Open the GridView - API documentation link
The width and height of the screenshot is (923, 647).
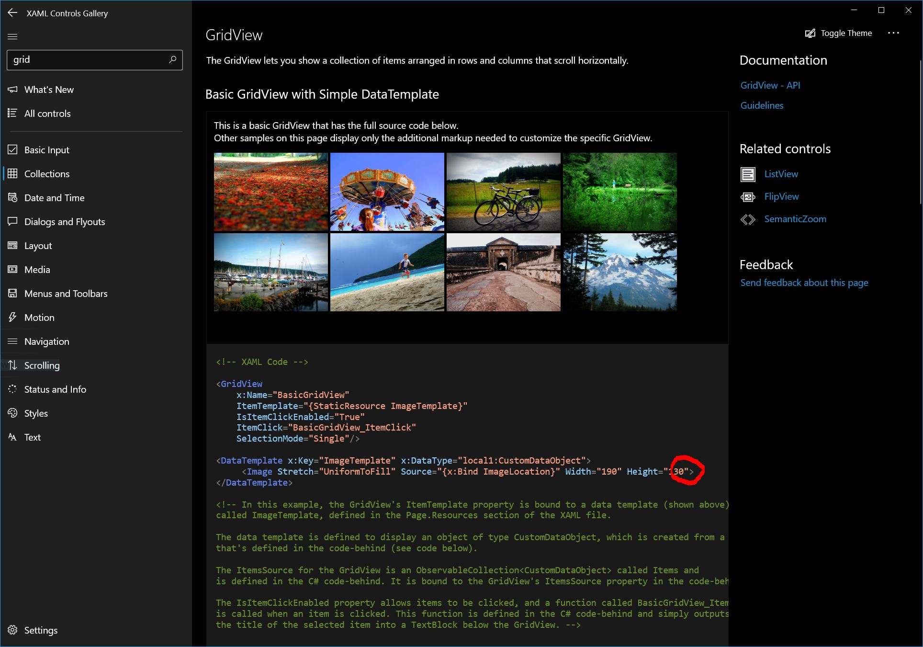pos(770,85)
